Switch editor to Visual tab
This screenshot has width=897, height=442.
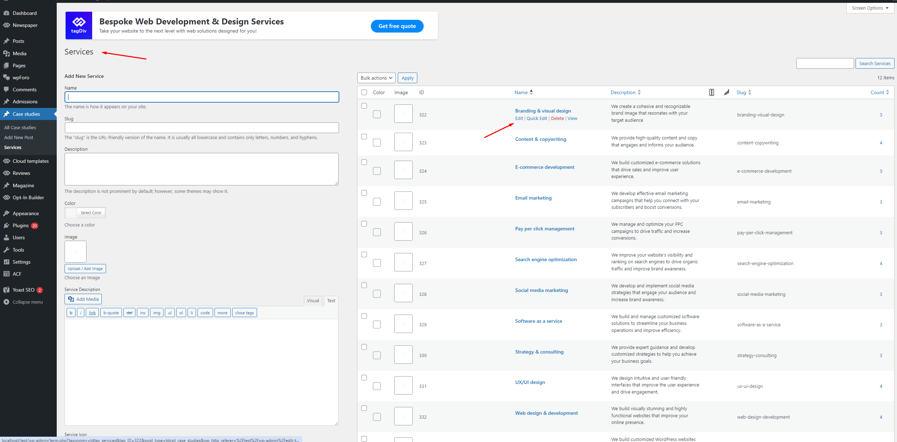(313, 300)
